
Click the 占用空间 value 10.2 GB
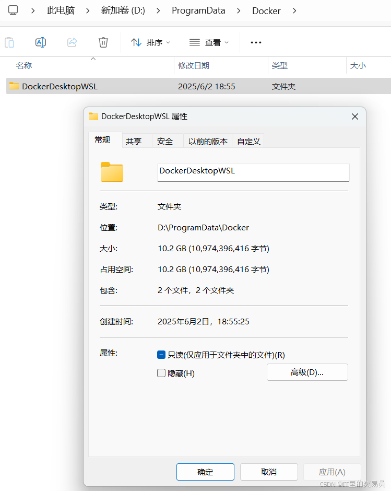214,270
